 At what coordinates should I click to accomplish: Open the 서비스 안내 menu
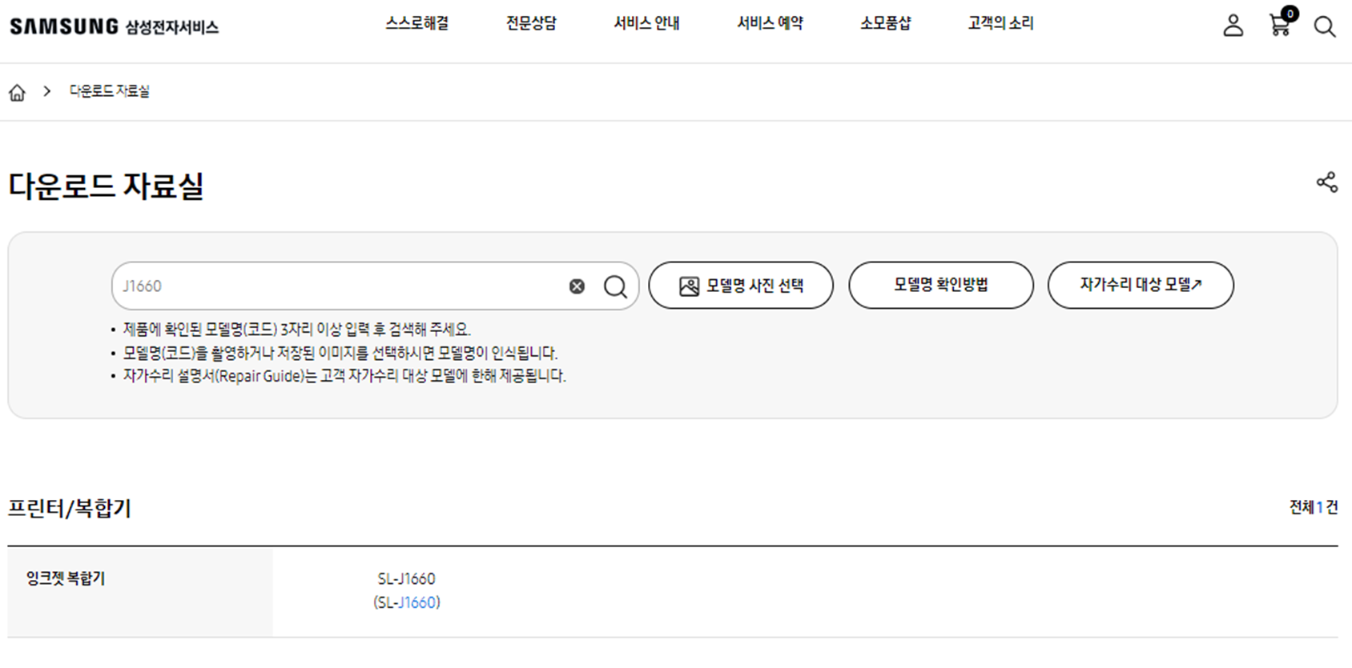(x=646, y=24)
